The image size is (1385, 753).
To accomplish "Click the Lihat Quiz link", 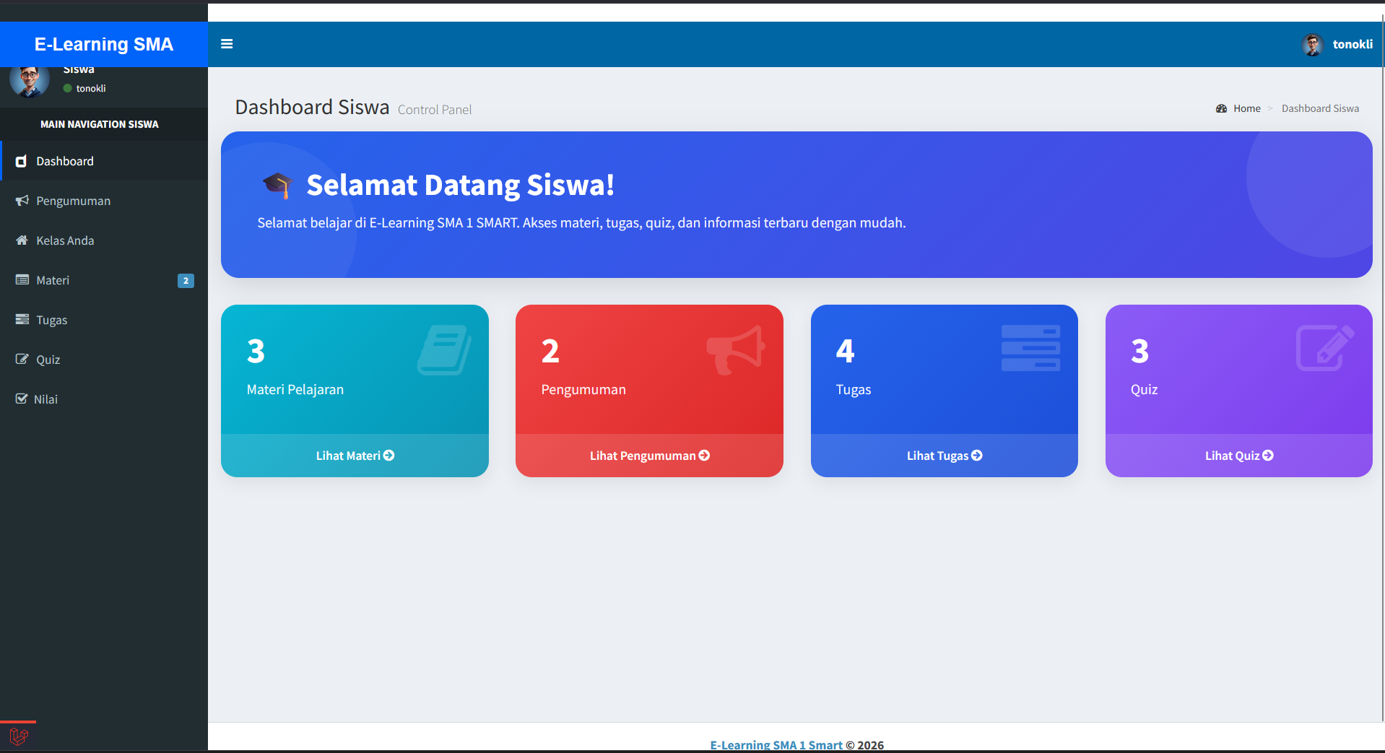I will point(1238,456).
